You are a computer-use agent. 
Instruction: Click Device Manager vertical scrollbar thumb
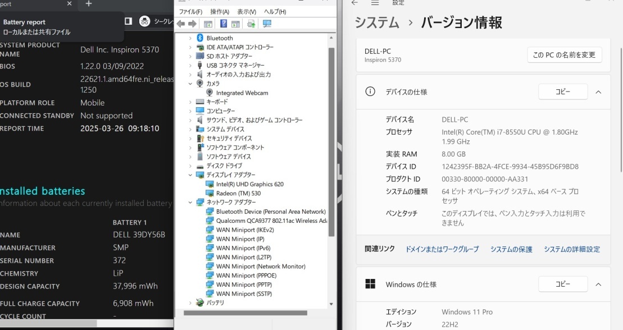click(x=331, y=142)
